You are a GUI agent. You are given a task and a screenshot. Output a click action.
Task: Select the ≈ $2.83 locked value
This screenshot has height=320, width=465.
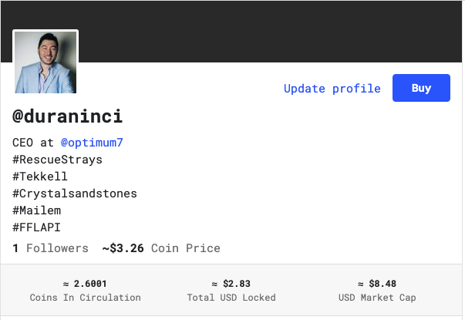pos(231,284)
